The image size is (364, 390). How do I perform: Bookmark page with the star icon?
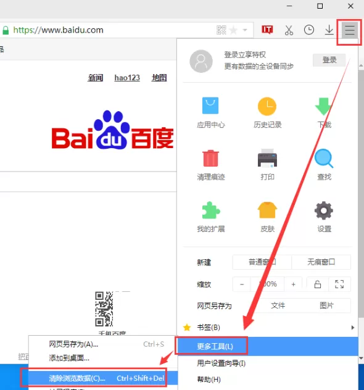(x=233, y=30)
